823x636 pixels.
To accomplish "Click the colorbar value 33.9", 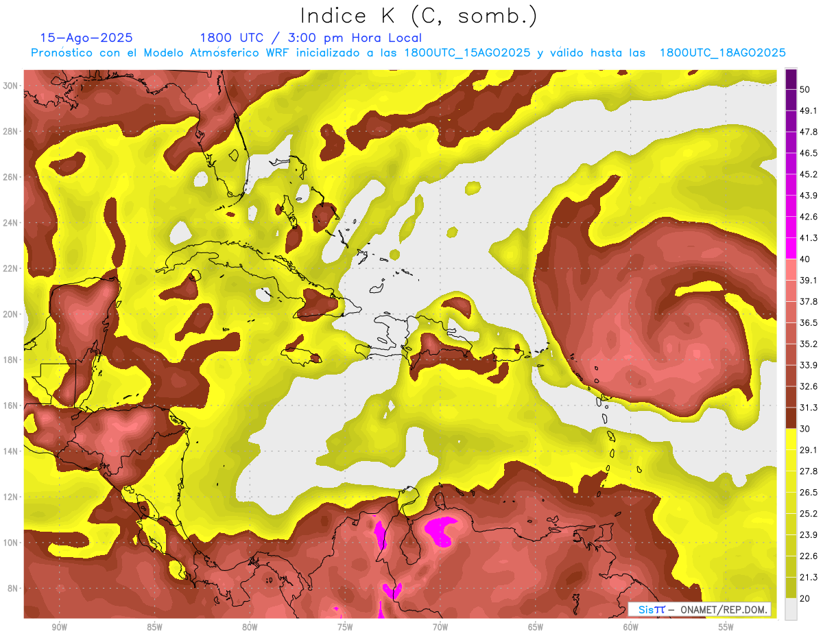I will tap(809, 365).
